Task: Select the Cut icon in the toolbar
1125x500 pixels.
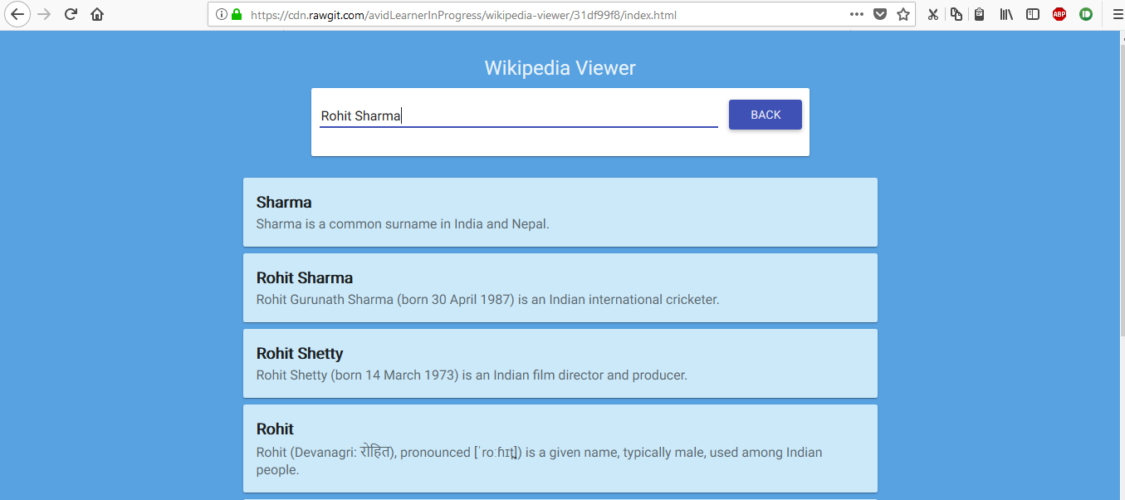Action: (x=932, y=14)
